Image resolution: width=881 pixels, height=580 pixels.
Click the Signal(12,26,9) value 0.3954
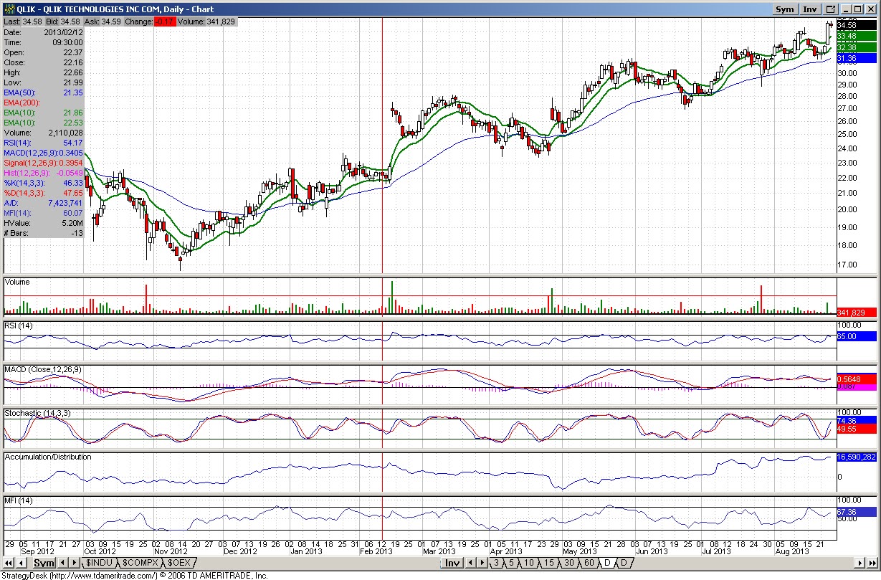coord(70,163)
